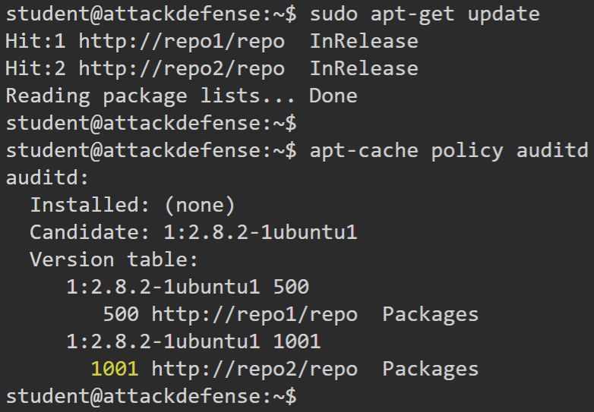Click 'Packages' after the repo2 URL
This screenshot has height=412, width=594.
(x=431, y=370)
